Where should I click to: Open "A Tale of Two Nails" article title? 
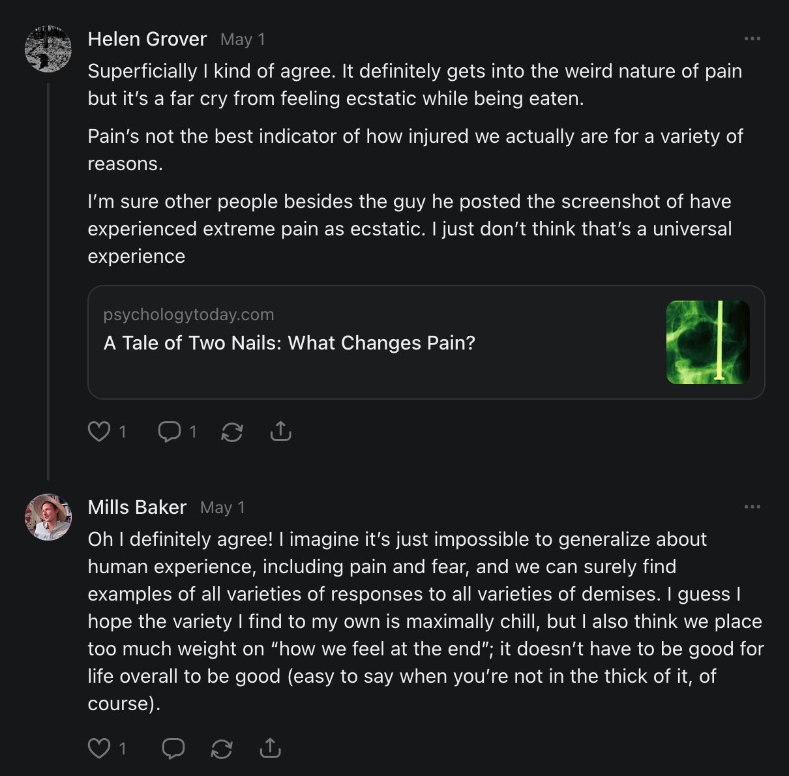[290, 343]
